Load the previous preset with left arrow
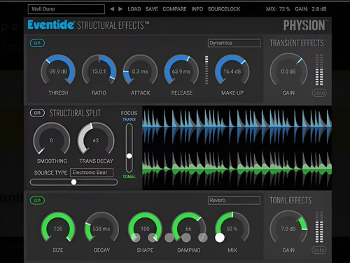This screenshot has height=263, width=350. coord(112,9)
